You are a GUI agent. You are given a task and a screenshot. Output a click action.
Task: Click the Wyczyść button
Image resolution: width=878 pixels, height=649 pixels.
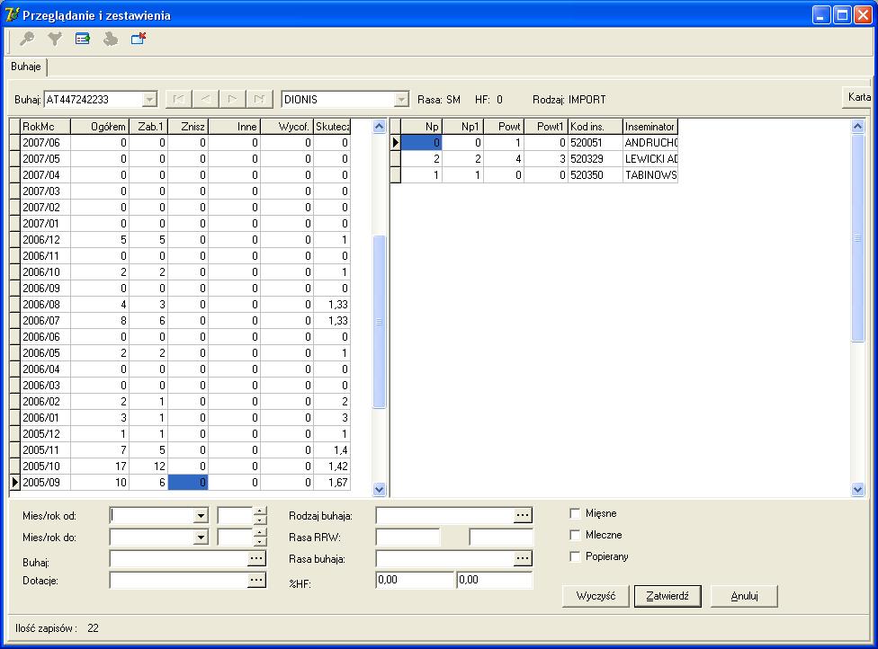coord(596,596)
